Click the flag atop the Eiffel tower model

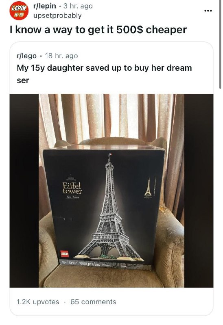click(110, 155)
